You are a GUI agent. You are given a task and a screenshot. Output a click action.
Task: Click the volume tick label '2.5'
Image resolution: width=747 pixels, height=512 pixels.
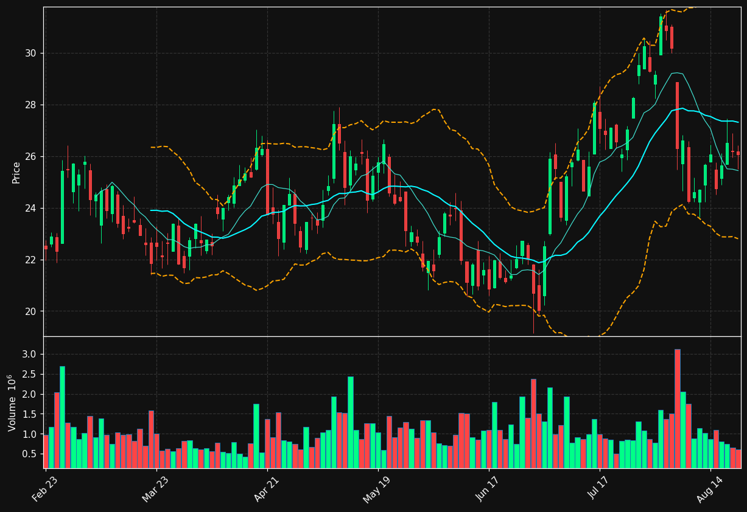pos(30,375)
